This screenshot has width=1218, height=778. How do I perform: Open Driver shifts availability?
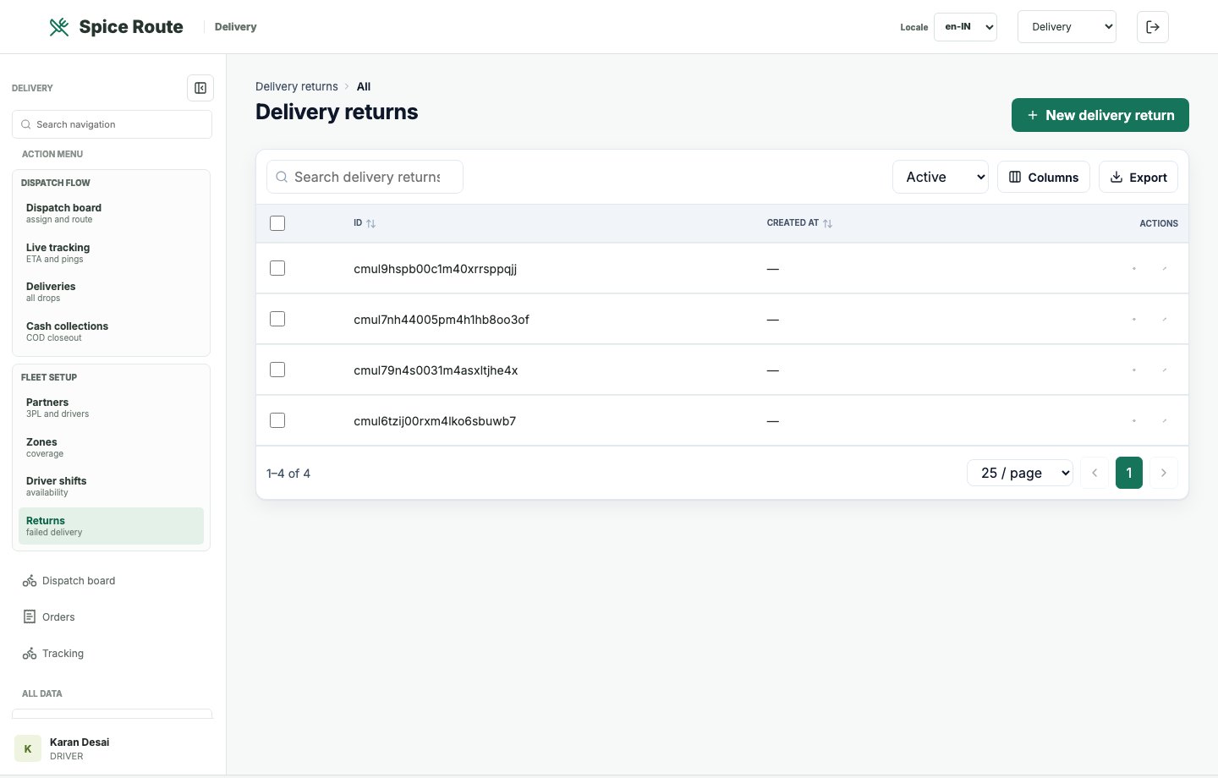pos(111,486)
